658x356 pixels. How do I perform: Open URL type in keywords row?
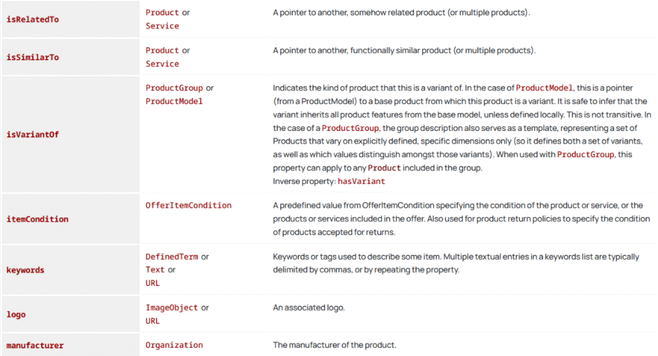(x=153, y=283)
